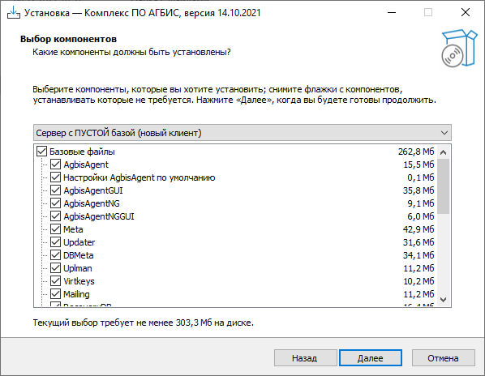The height and width of the screenshot is (376, 485).
Task: Click the Далее button
Action: click(x=371, y=358)
